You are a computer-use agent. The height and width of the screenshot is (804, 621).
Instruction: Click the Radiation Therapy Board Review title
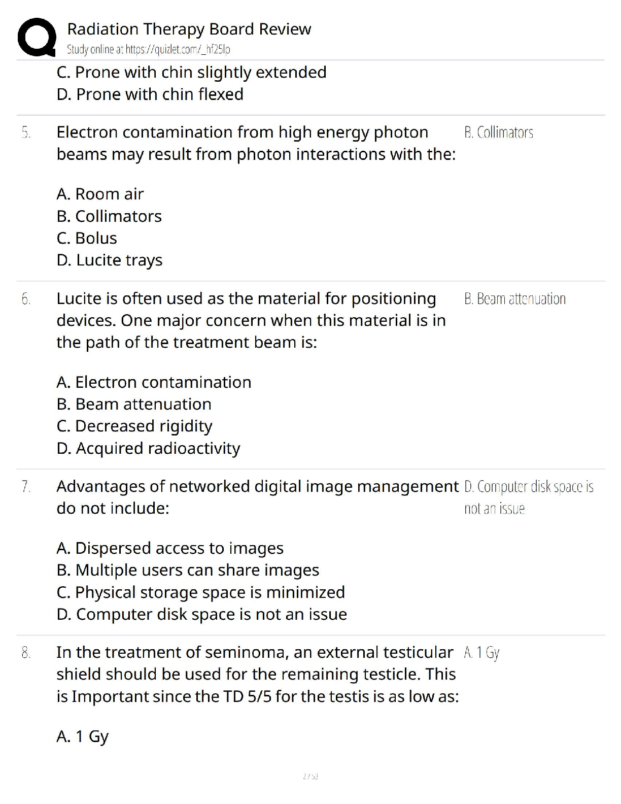(189, 29)
